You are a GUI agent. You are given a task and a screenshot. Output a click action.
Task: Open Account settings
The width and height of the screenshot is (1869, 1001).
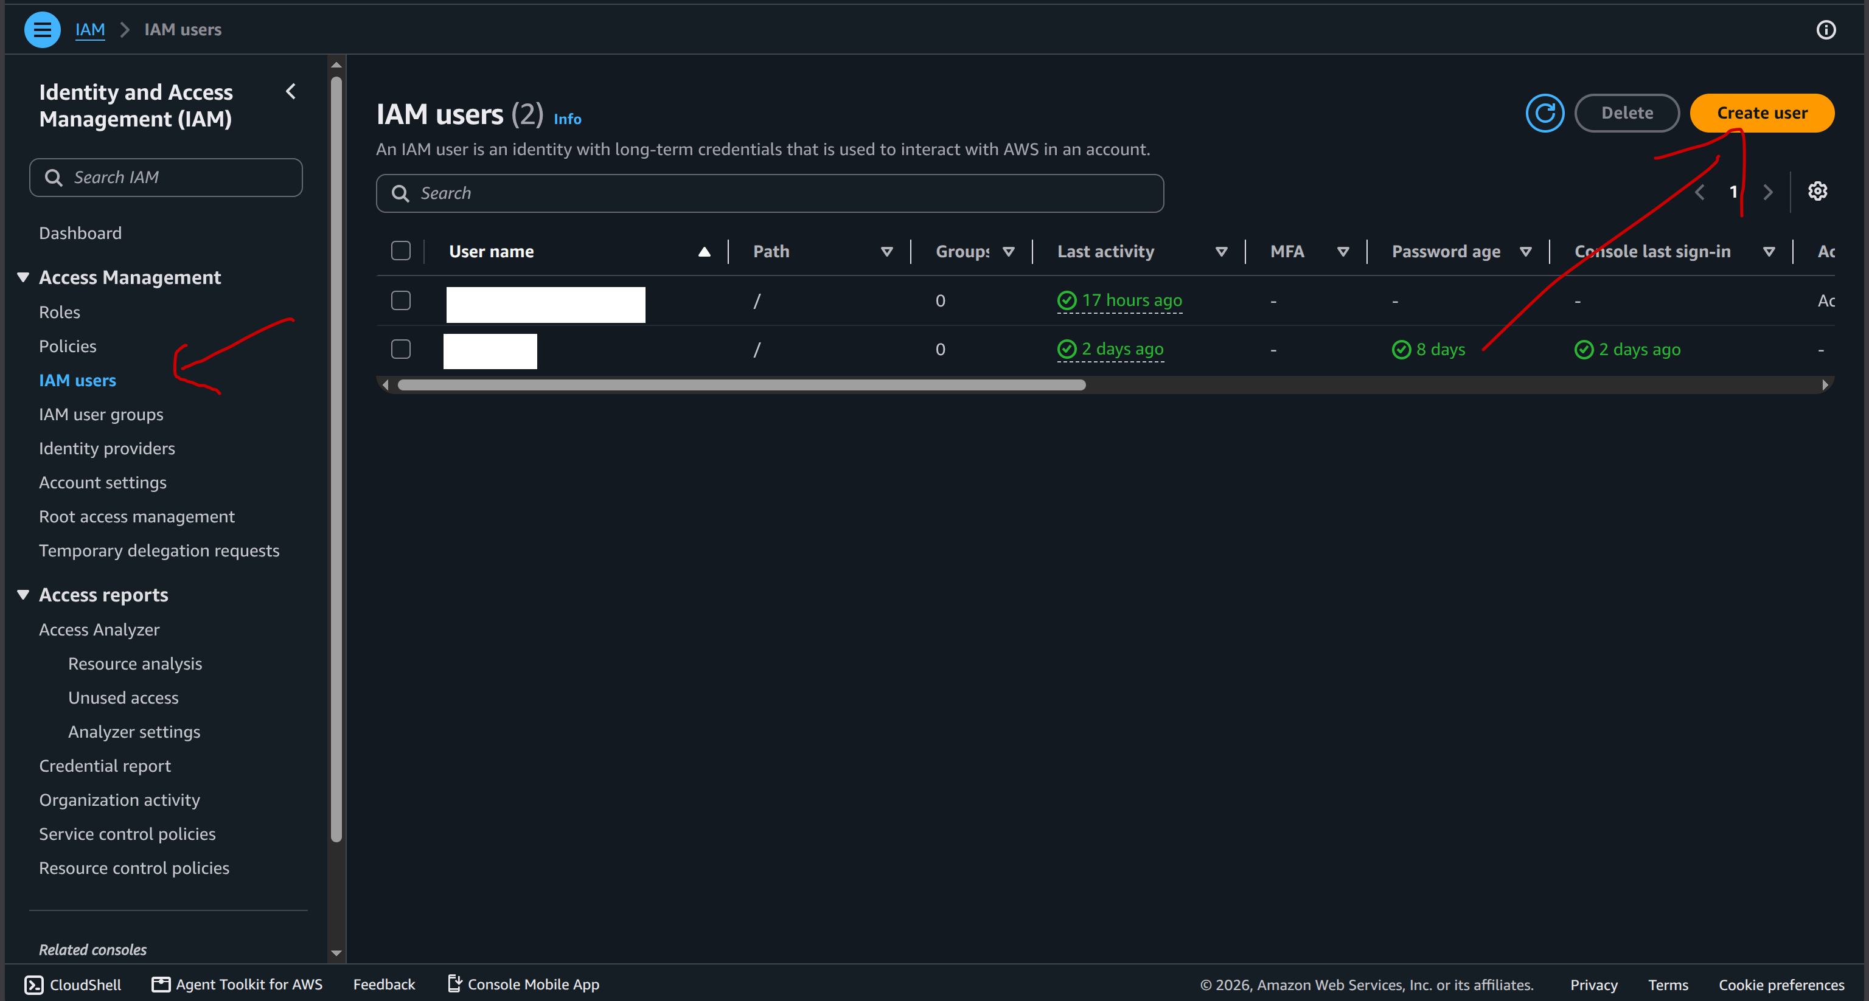[x=103, y=483]
